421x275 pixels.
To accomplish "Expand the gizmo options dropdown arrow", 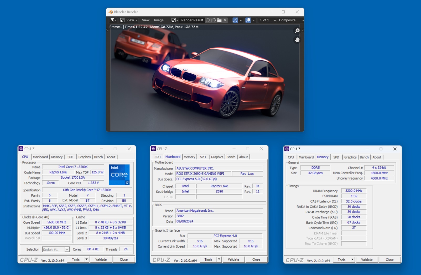I will point(241,20).
